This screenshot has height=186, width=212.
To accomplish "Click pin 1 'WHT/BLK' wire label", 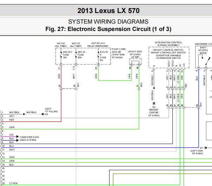I will pyautogui.click(x=14, y=112).
